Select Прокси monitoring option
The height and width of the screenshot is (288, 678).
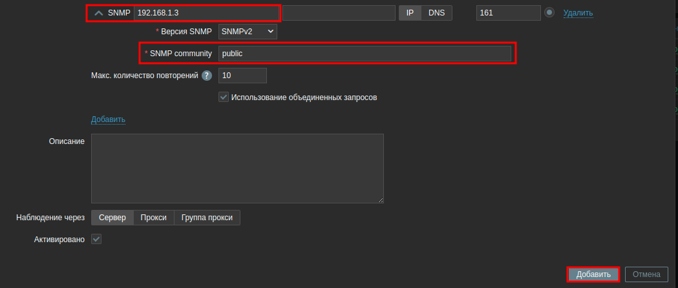[154, 218]
